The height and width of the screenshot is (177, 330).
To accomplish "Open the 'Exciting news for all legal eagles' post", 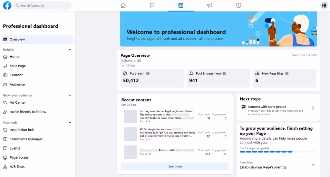I will [167, 115].
